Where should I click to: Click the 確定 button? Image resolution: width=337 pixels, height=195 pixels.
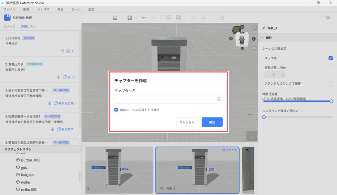pos(212,122)
